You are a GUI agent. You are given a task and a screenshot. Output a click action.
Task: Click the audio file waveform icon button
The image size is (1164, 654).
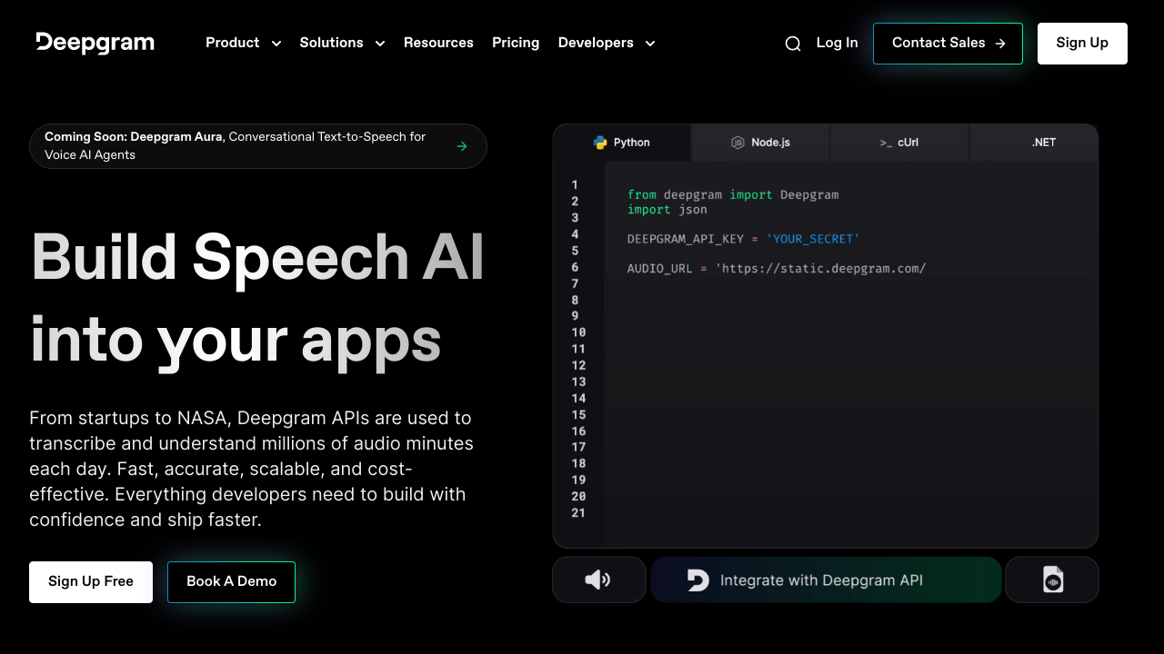pos(1052,580)
